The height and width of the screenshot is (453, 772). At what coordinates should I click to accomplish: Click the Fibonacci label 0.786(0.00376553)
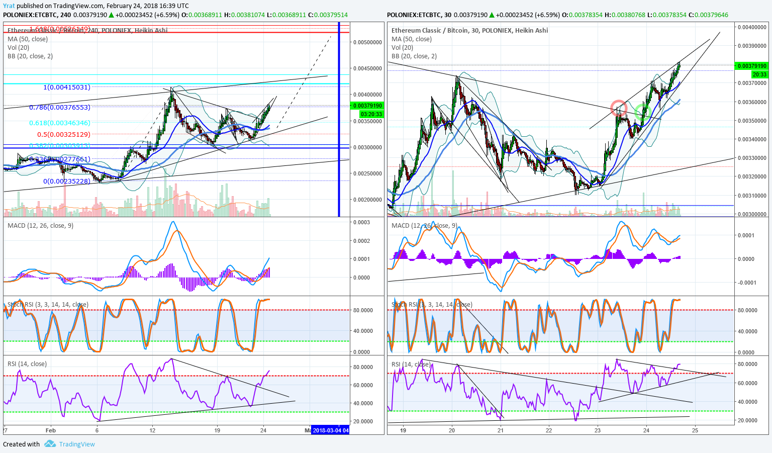[x=60, y=108]
